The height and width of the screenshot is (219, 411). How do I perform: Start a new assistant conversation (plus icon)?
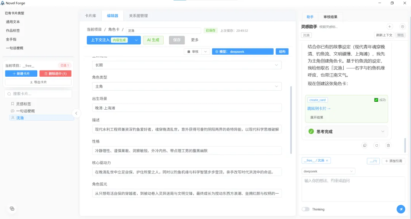390,27
